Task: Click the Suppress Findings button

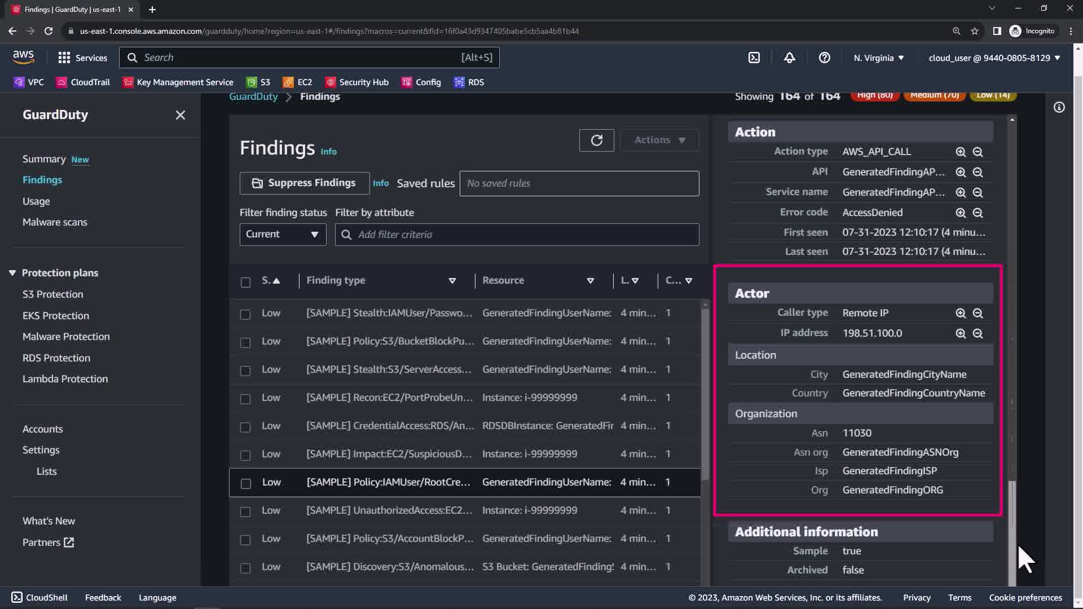Action: 304,183
